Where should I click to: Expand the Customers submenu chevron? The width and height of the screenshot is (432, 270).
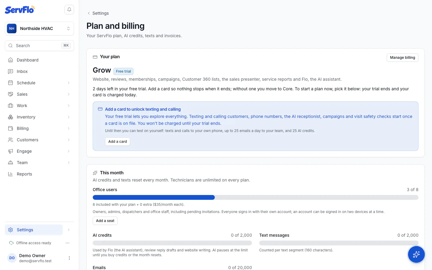69,140
